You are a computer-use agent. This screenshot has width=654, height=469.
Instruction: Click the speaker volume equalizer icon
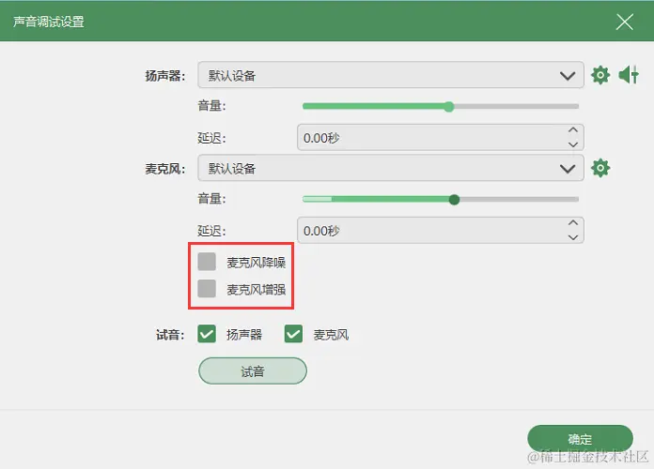(x=629, y=75)
